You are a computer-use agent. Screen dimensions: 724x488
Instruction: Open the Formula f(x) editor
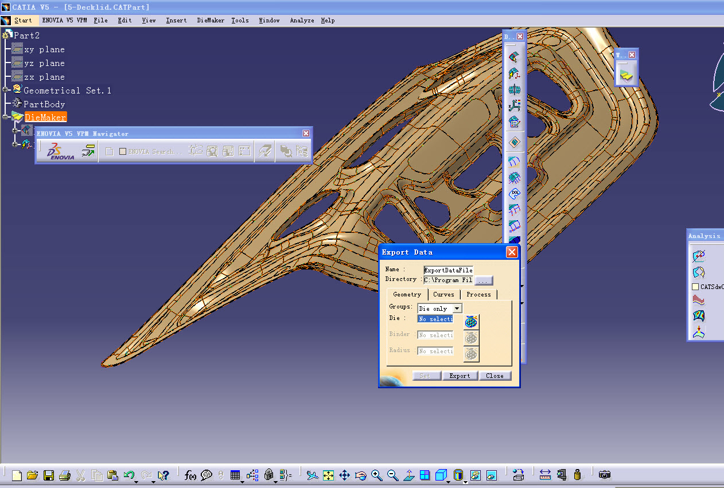click(190, 475)
